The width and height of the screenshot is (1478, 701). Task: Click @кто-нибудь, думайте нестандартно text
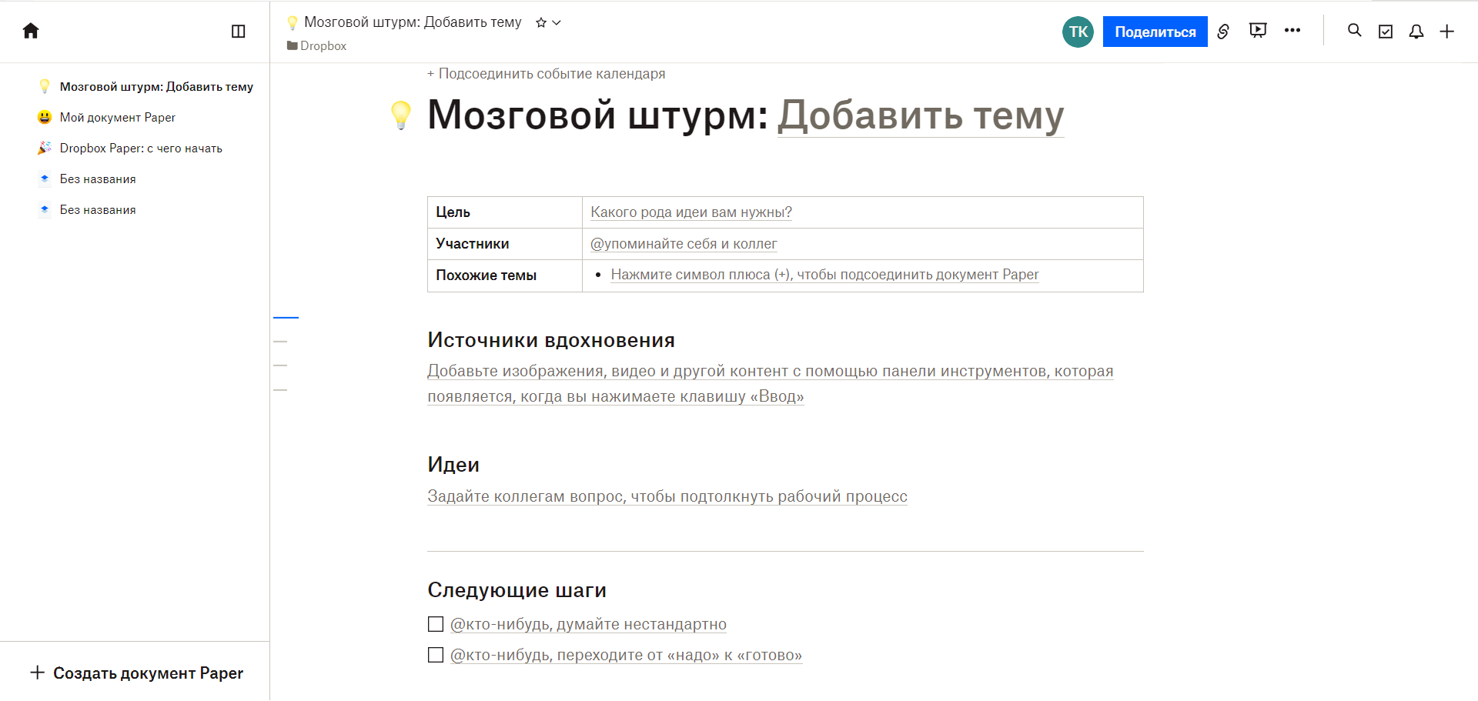click(588, 625)
